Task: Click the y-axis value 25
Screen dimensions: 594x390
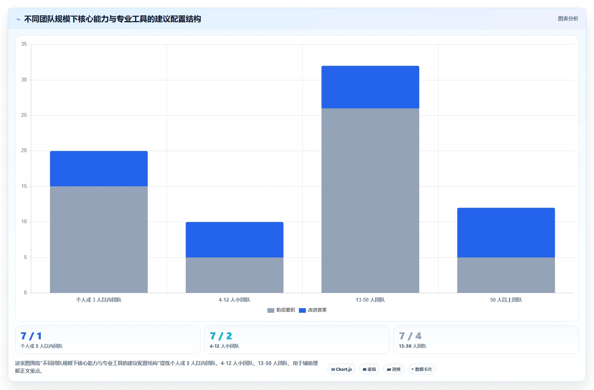Action: (24, 115)
